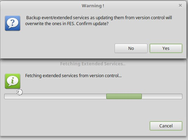Click the empty progress track left of green chunk

[55, 96]
